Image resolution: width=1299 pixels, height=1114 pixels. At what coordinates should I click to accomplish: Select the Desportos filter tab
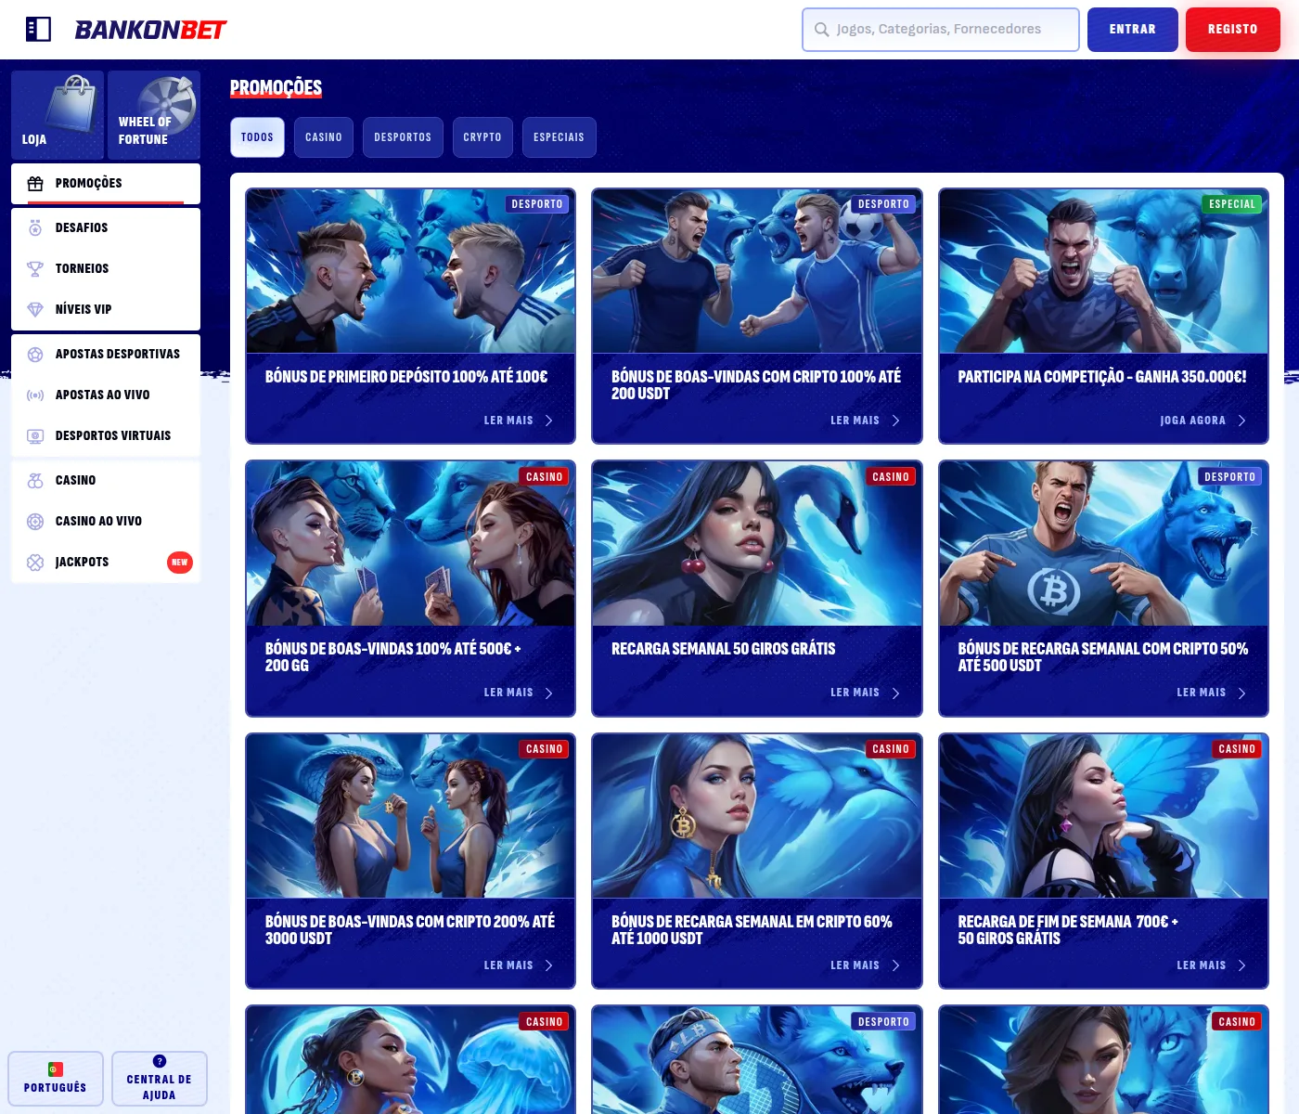click(403, 137)
